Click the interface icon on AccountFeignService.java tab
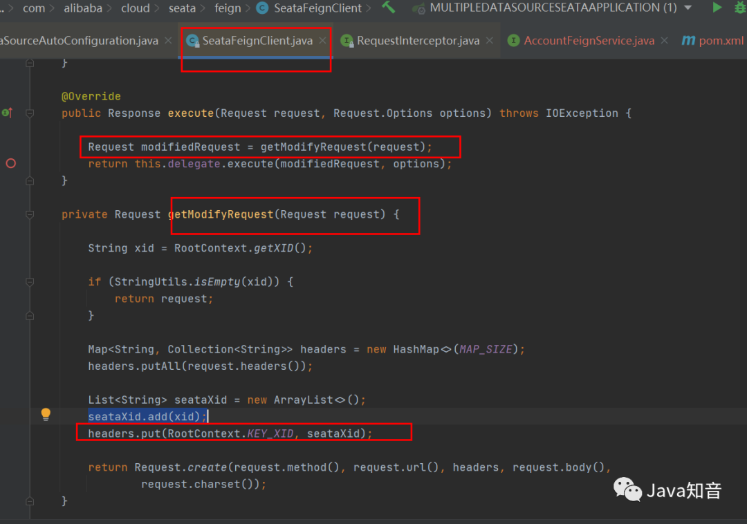 513,41
